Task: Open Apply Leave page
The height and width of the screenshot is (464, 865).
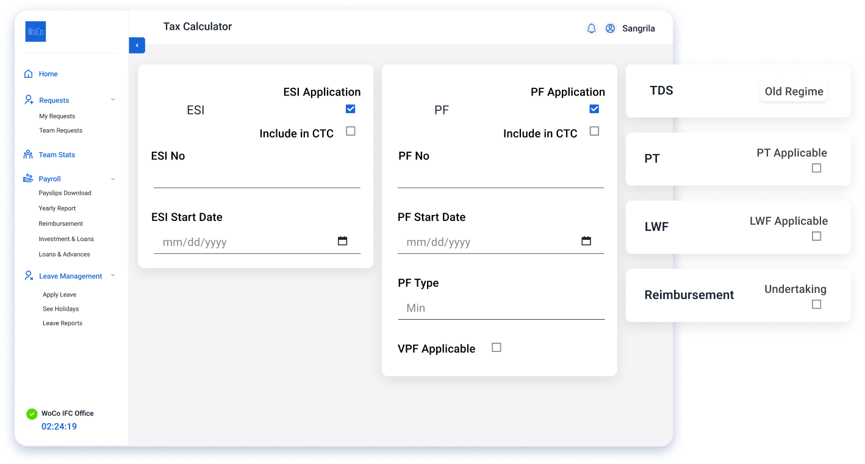Action: click(x=59, y=295)
